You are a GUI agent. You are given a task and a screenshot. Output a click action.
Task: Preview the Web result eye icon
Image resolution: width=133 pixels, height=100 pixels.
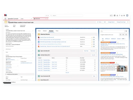click(x=94, y=46)
